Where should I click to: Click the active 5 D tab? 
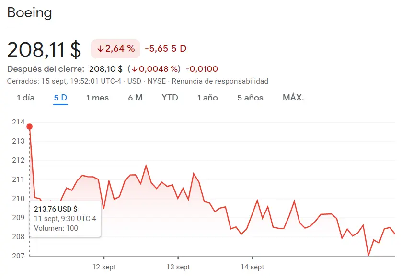pos(61,97)
